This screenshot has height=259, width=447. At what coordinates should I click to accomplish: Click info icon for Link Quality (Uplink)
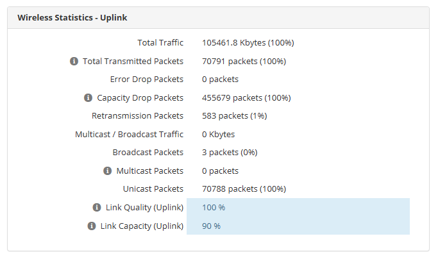tap(97, 208)
